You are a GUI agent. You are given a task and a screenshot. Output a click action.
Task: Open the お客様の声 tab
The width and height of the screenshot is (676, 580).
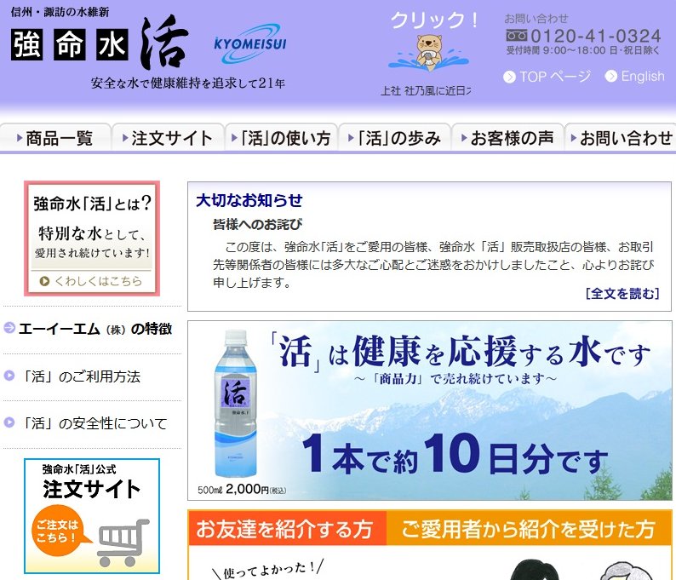[508, 138]
